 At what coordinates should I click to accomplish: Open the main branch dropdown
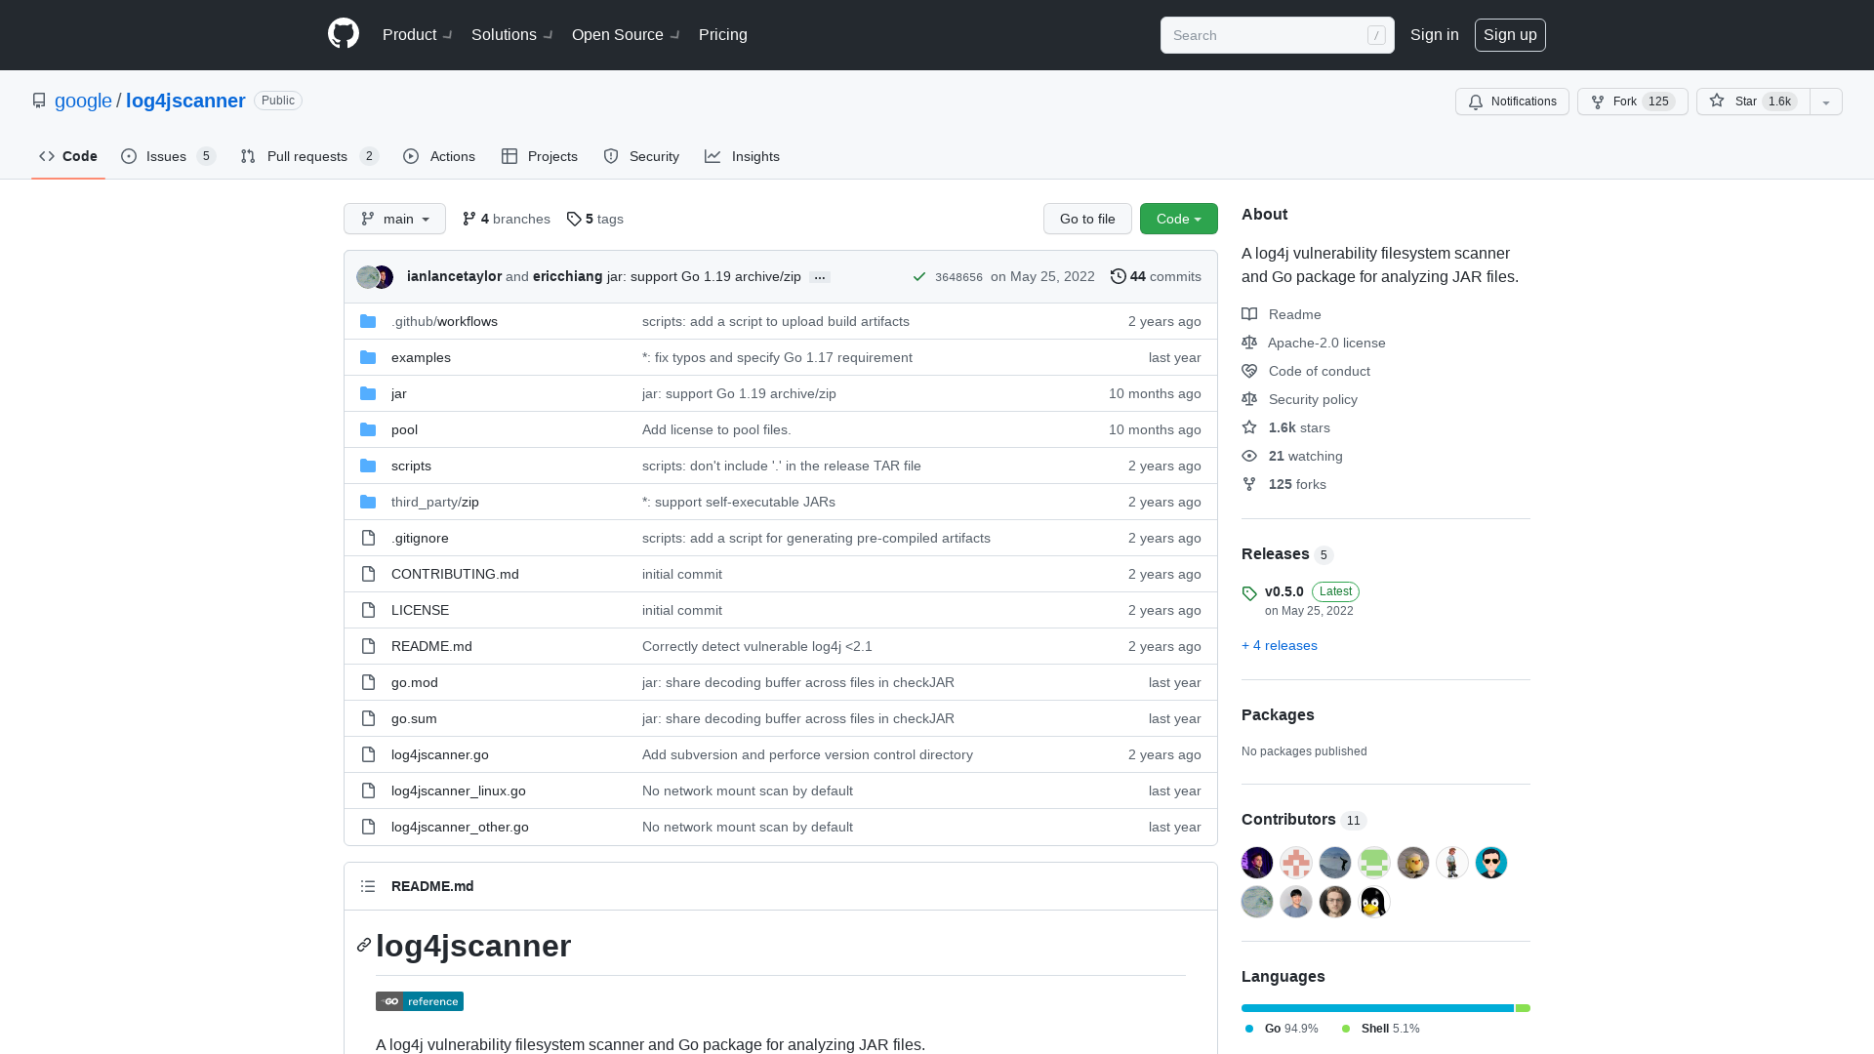pyautogui.click(x=394, y=219)
